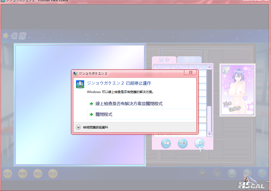
Task: Click the 讀取 round button at bottom
Action: 38,173
